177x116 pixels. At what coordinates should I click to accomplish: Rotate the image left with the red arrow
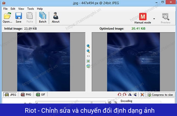[x=119, y=95]
